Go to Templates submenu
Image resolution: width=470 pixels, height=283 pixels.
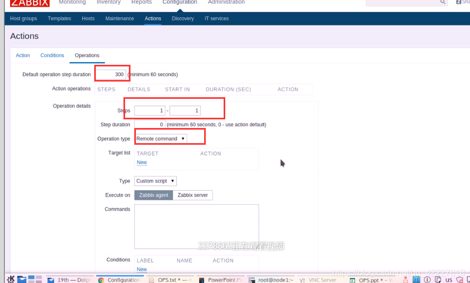click(60, 18)
